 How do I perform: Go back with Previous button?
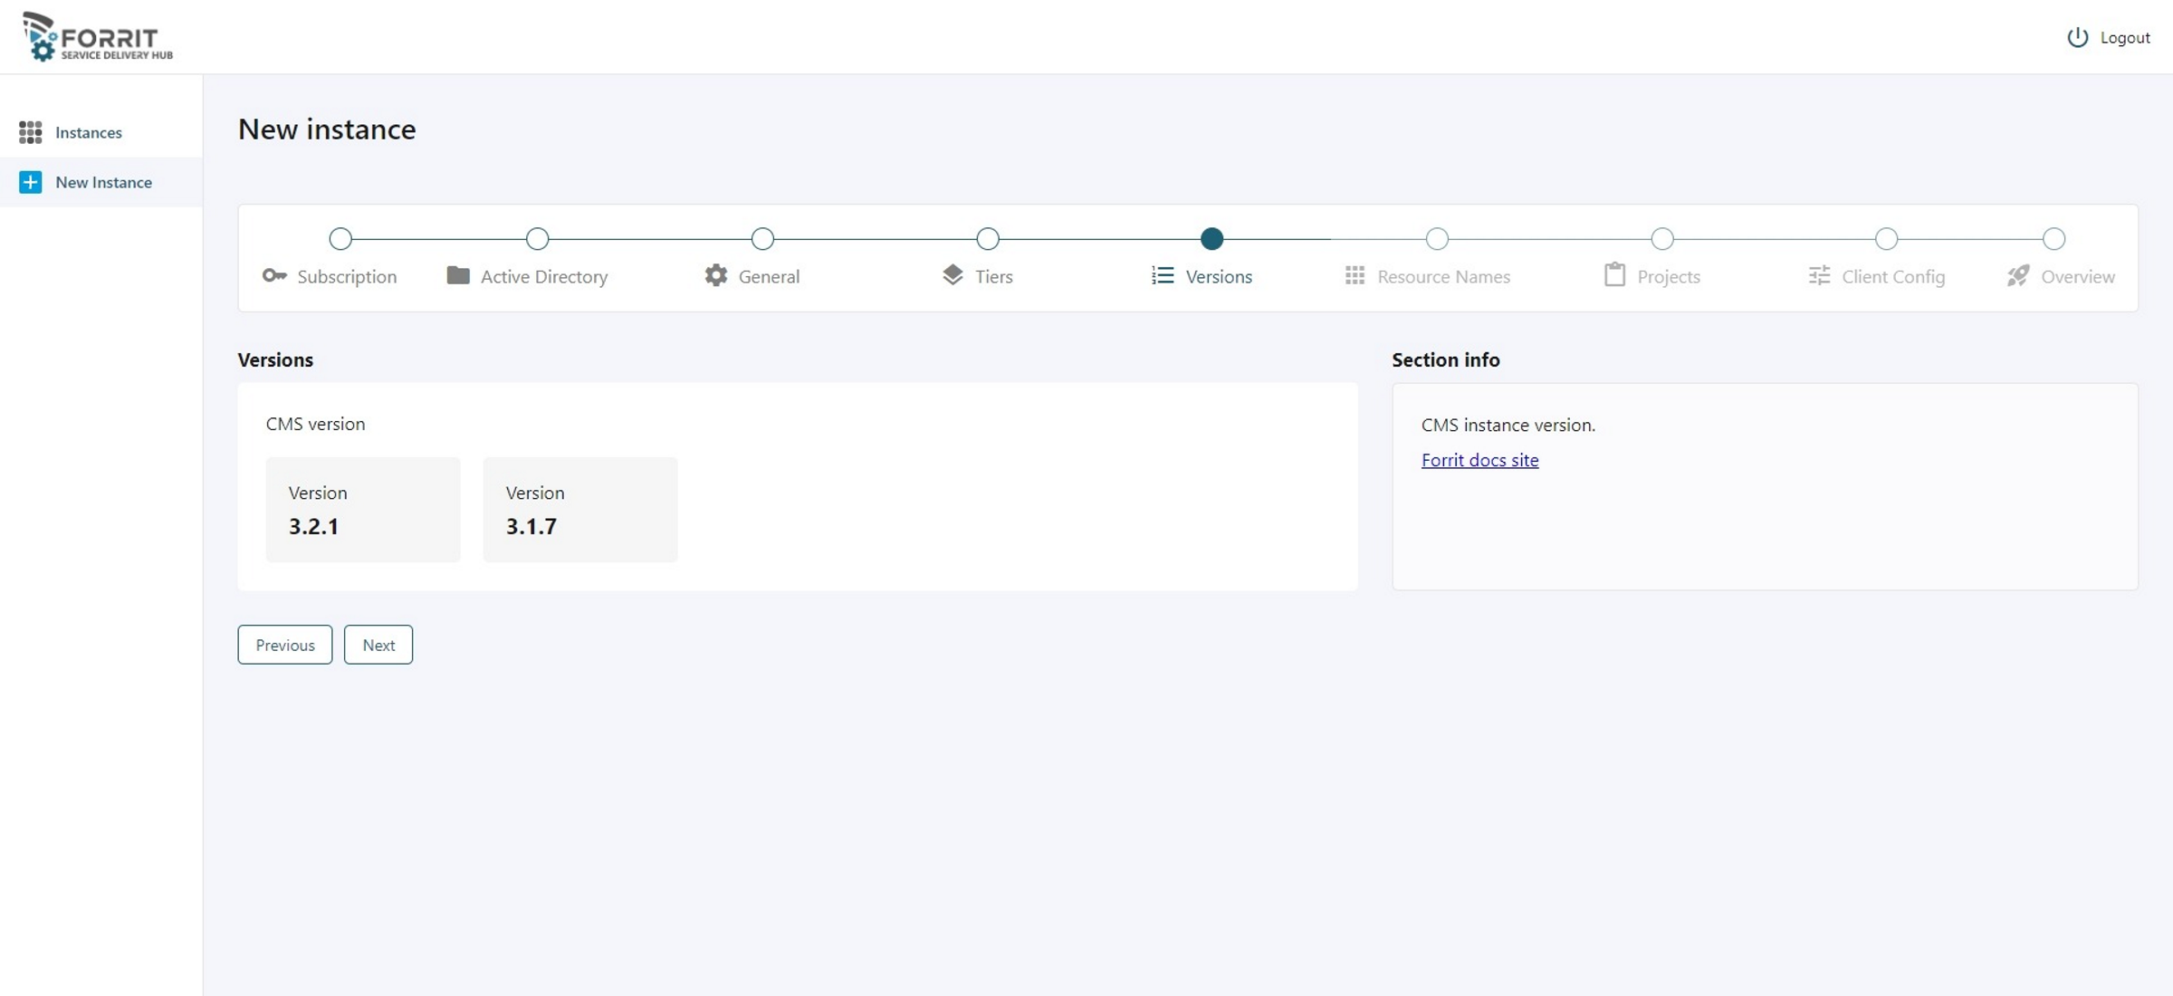(x=284, y=645)
